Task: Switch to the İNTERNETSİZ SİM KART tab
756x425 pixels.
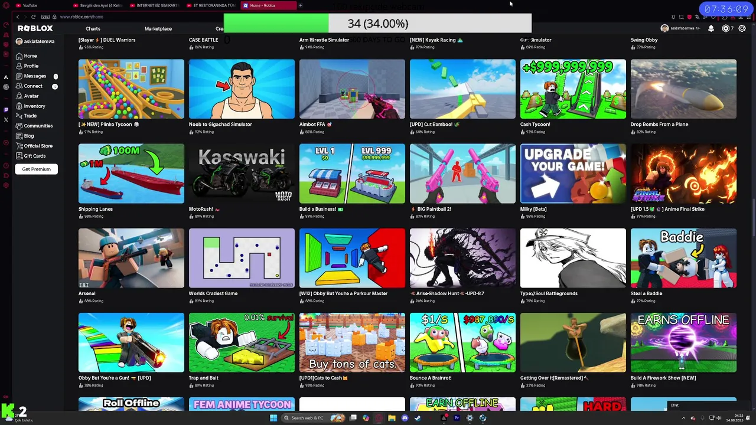Action: click(154, 5)
